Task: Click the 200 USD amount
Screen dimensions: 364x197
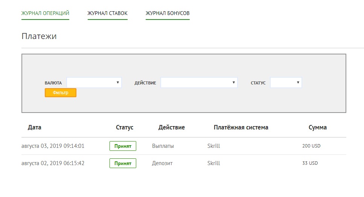Action: (311, 146)
